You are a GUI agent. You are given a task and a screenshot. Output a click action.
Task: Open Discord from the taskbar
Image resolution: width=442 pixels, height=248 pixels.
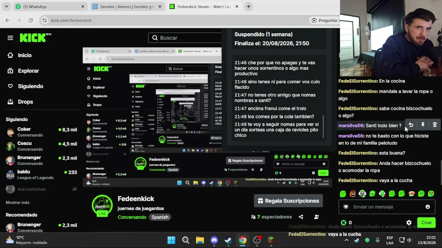pos(214,240)
